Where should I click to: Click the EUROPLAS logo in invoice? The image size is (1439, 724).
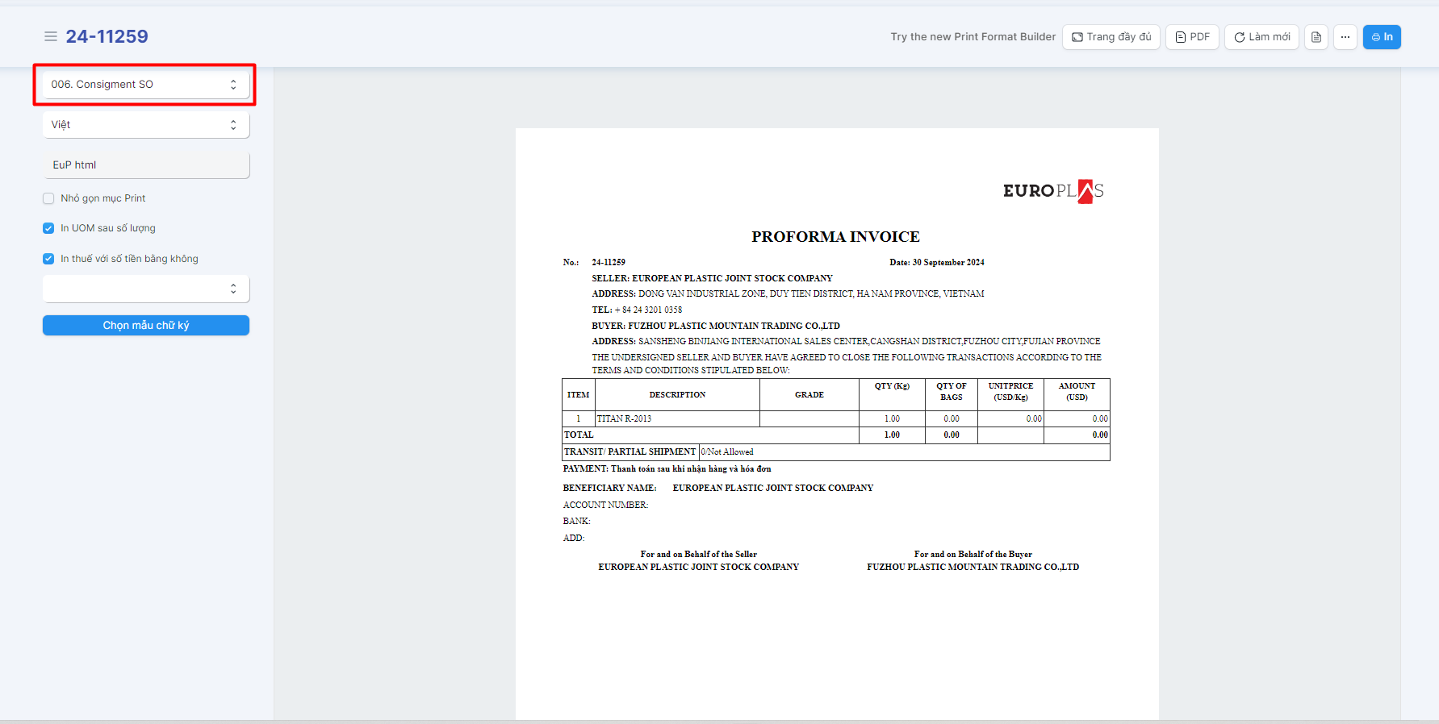point(1053,191)
